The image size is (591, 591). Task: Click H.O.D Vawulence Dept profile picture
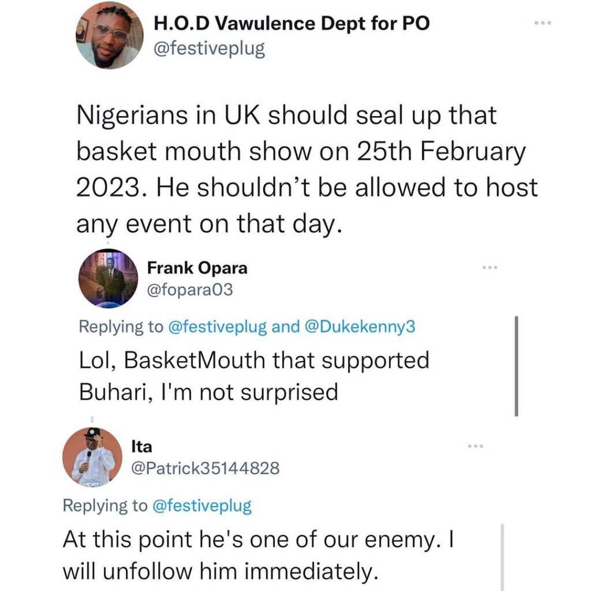click(x=109, y=37)
